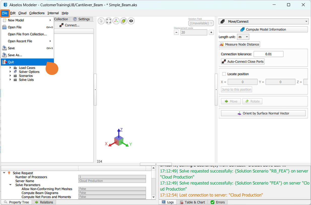Click the yellow-green cube view icon
This screenshot has height=205, width=311.
click(123, 21)
